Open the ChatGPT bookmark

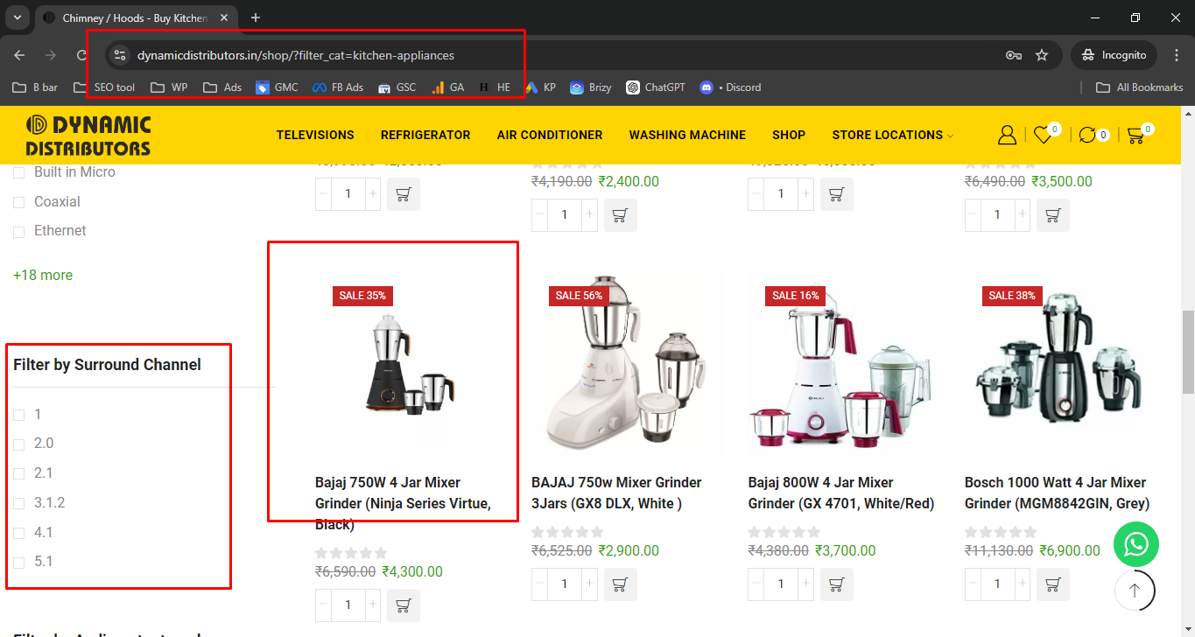(656, 87)
